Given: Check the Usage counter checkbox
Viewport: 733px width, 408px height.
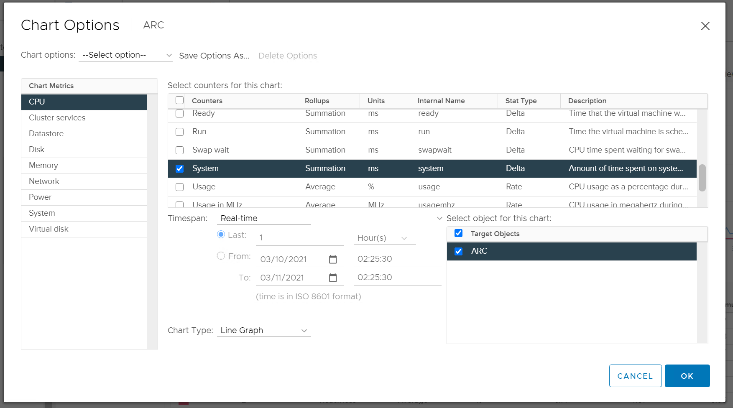Looking at the screenshot, I should 180,187.
